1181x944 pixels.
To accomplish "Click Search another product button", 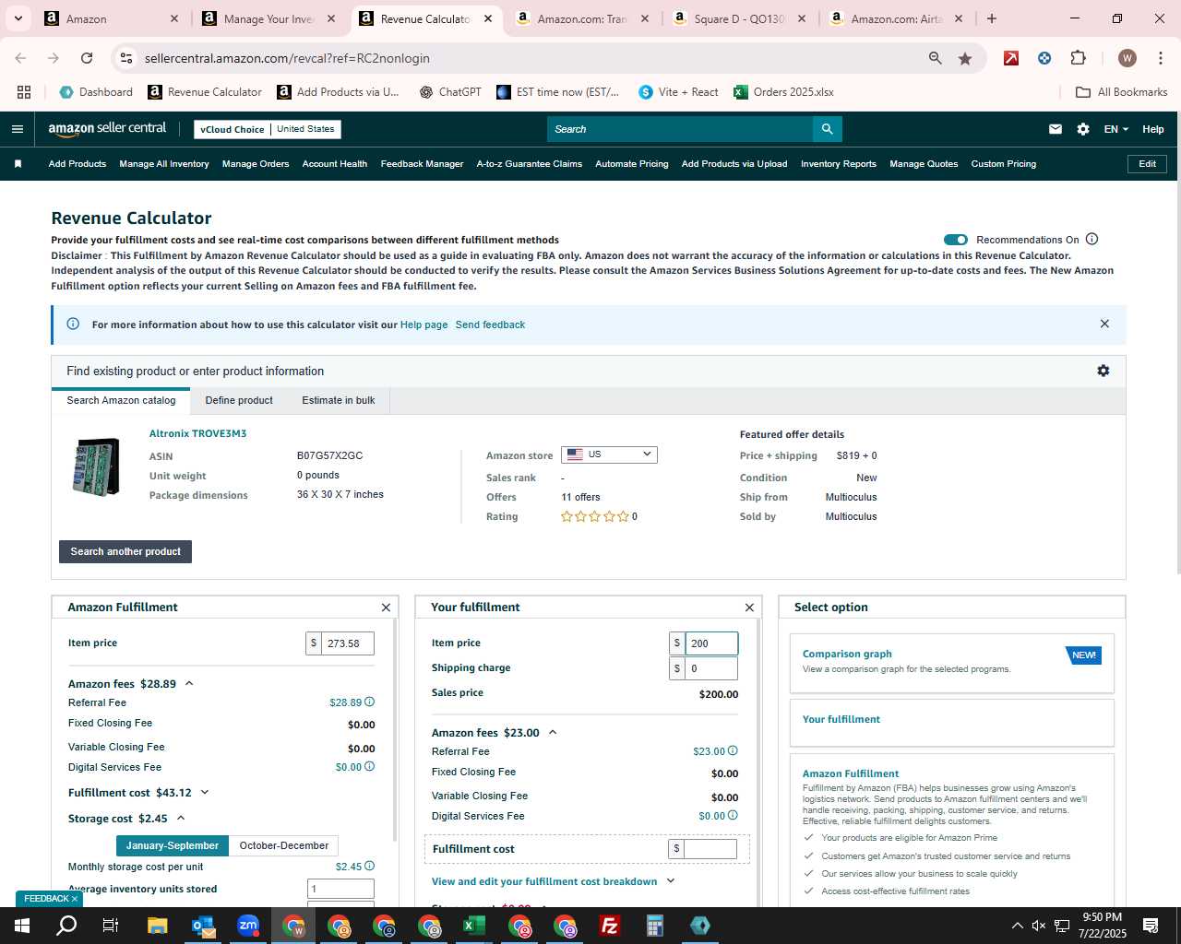I will coord(125,551).
